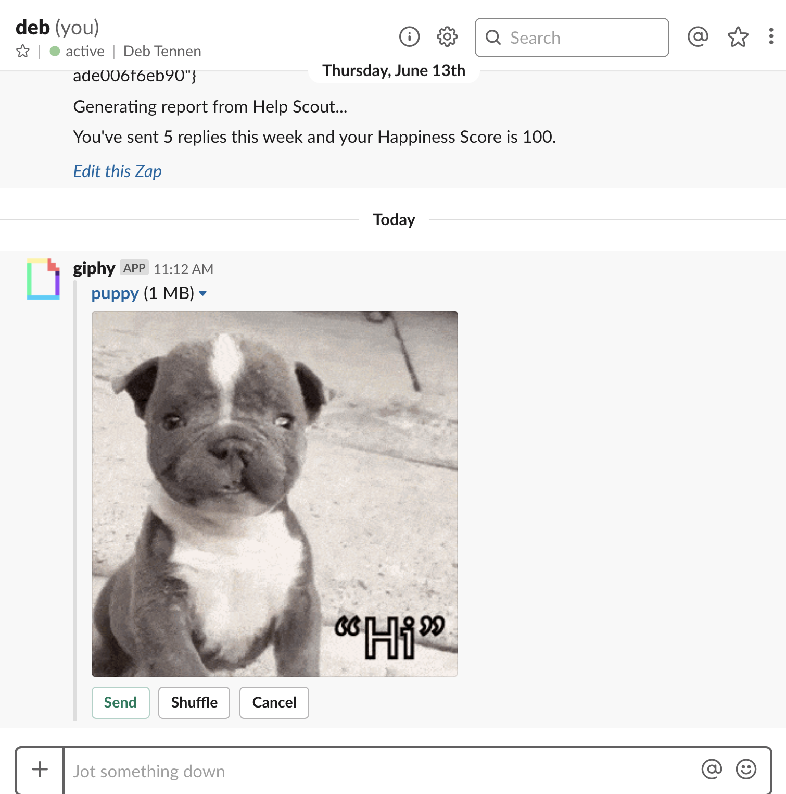Open the emoji picker in composer
The width and height of the screenshot is (786, 794).
745,769
